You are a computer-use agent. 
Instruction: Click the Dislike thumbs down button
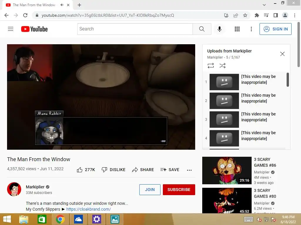[113, 170]
